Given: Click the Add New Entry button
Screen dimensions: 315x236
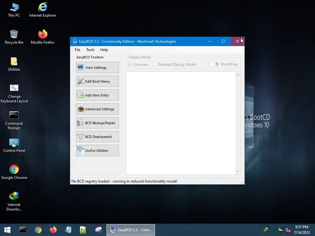Looking at the screenshot, I should tap(98, 95).
